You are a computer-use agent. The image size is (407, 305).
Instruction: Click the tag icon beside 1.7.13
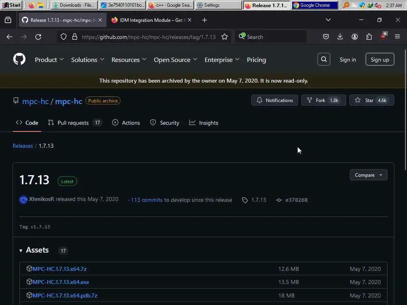[245, 200]
